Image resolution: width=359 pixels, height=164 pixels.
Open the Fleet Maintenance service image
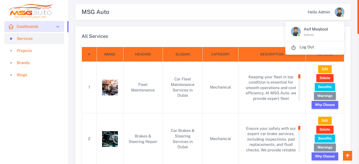pyautogui.click(x=110, y=88)
